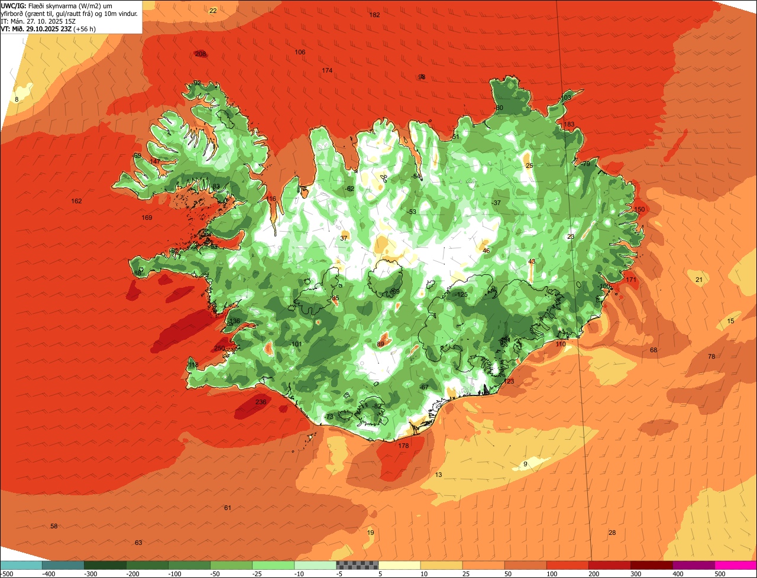Pick the pale green swatch between -10 and -5
The image size is (757, 578).
(x=315, y=565)
